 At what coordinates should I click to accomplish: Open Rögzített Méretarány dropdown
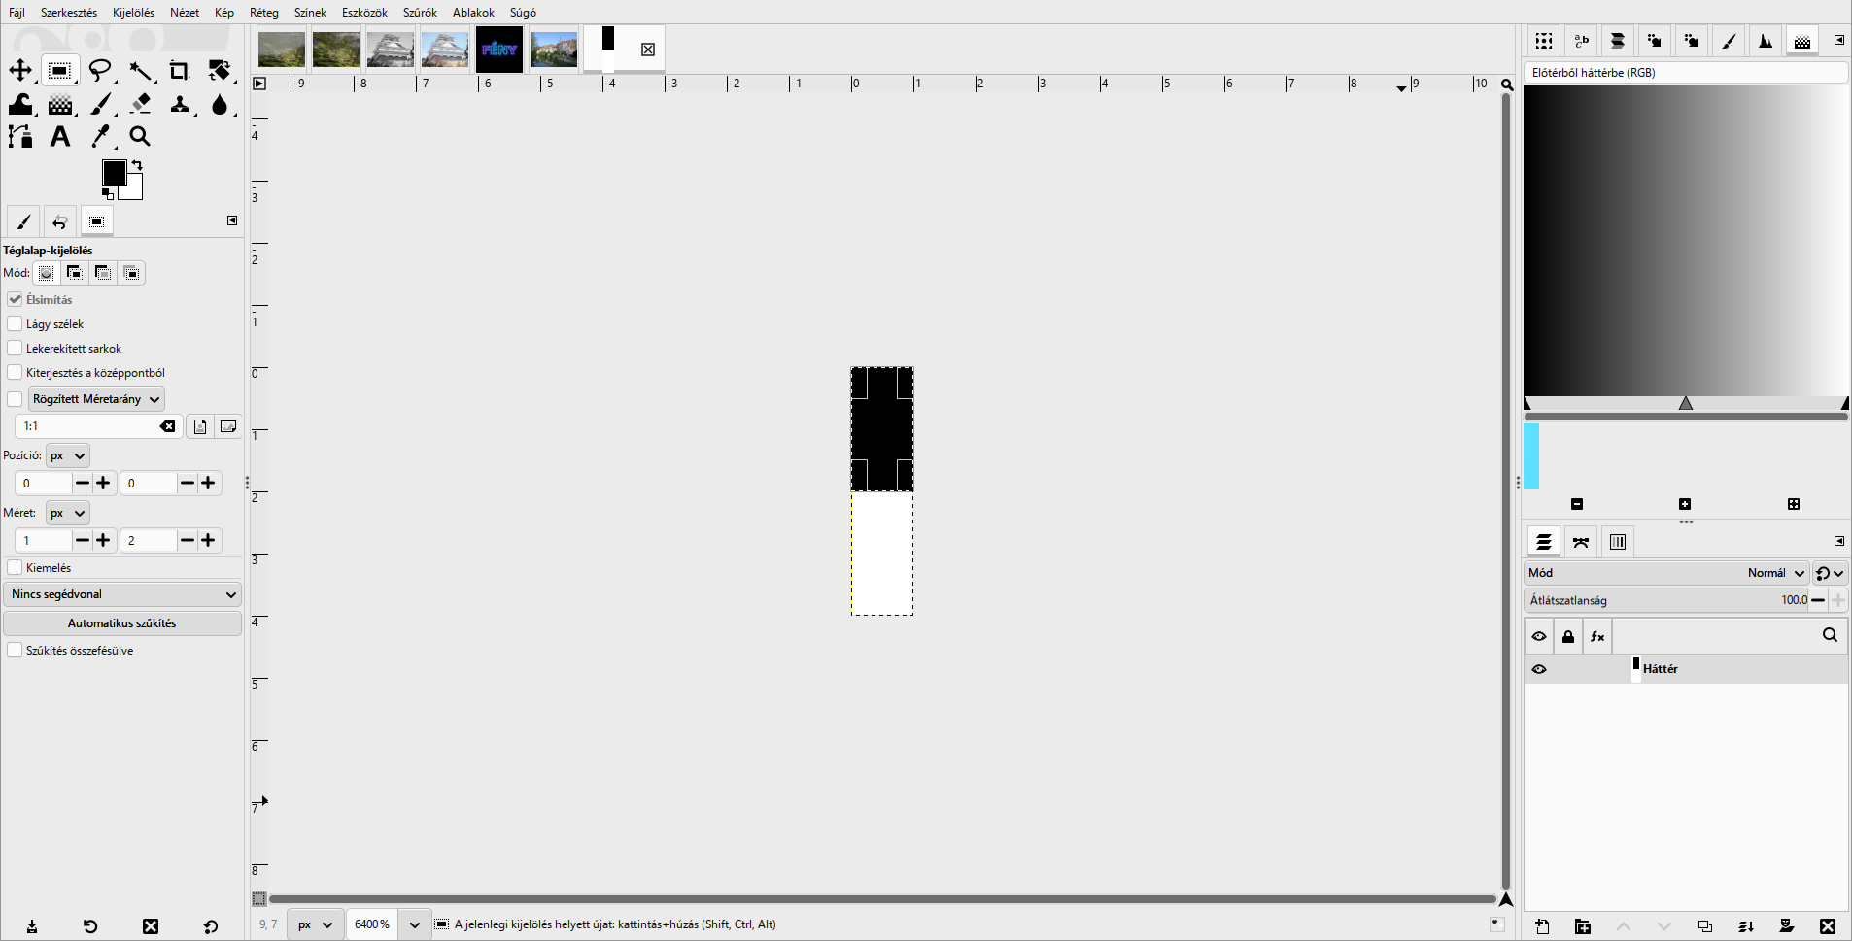[x=96, y=399]
